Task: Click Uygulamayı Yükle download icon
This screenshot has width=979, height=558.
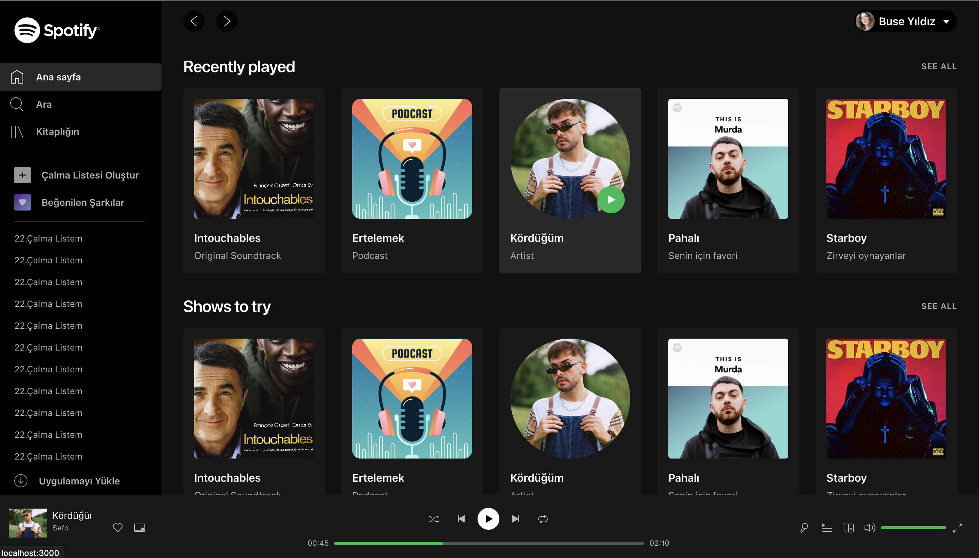Action: coord(21,481)
